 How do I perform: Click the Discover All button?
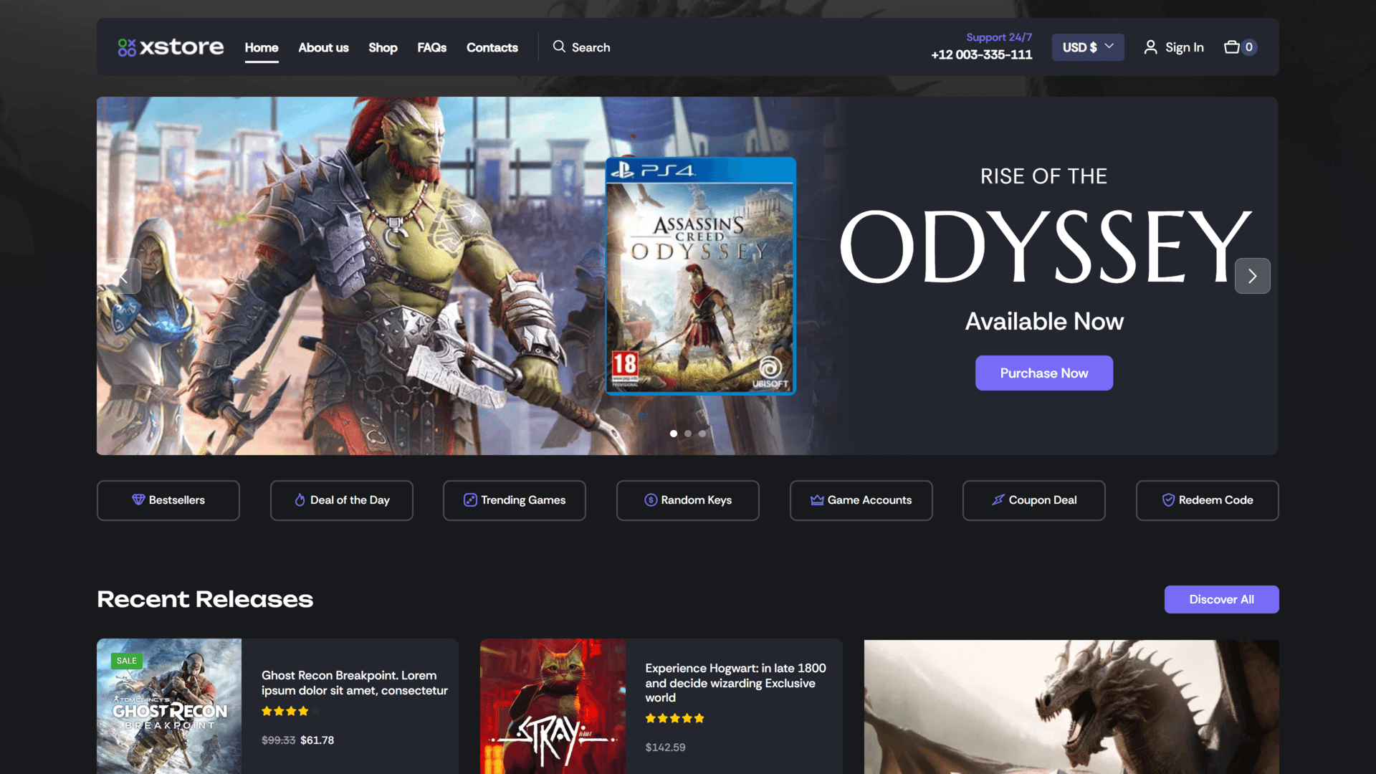click(x=1221, y=599)
